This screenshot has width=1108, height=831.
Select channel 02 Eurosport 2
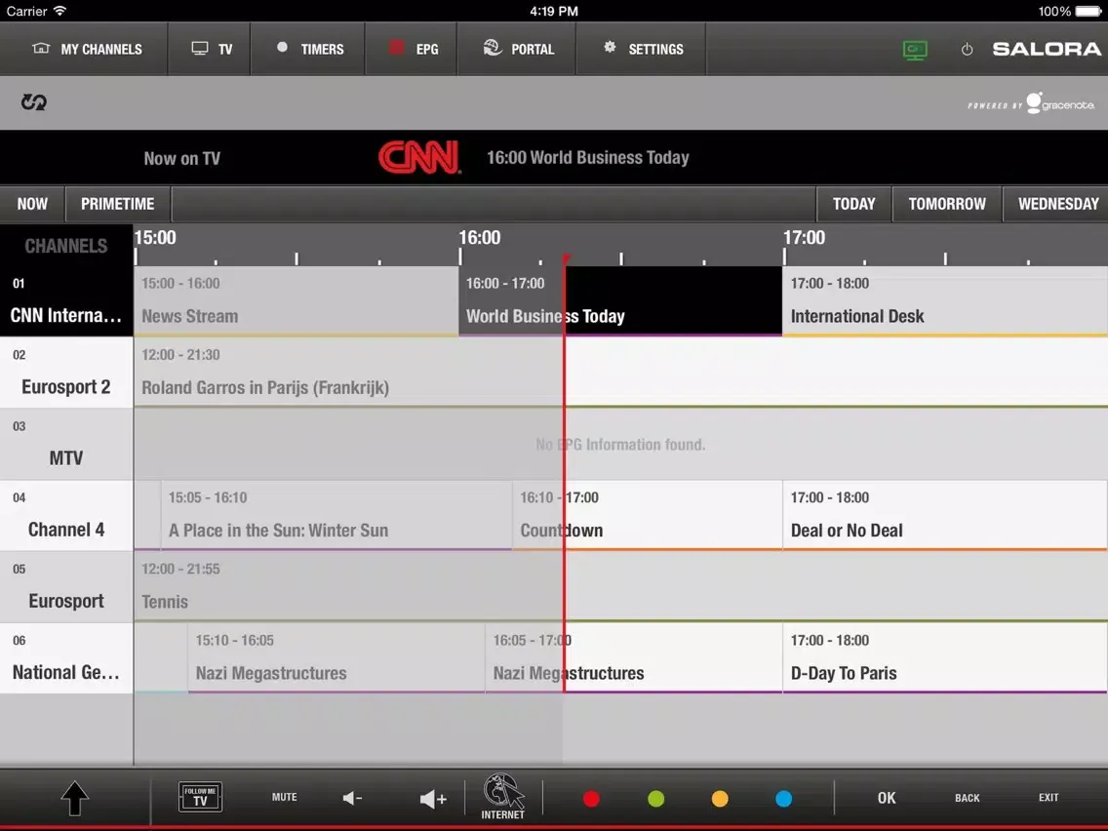66,373
